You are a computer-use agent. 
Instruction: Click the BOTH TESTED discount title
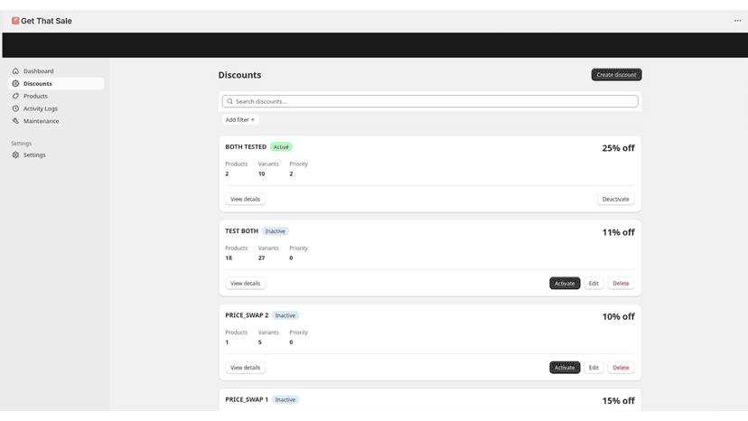(246, 147)
